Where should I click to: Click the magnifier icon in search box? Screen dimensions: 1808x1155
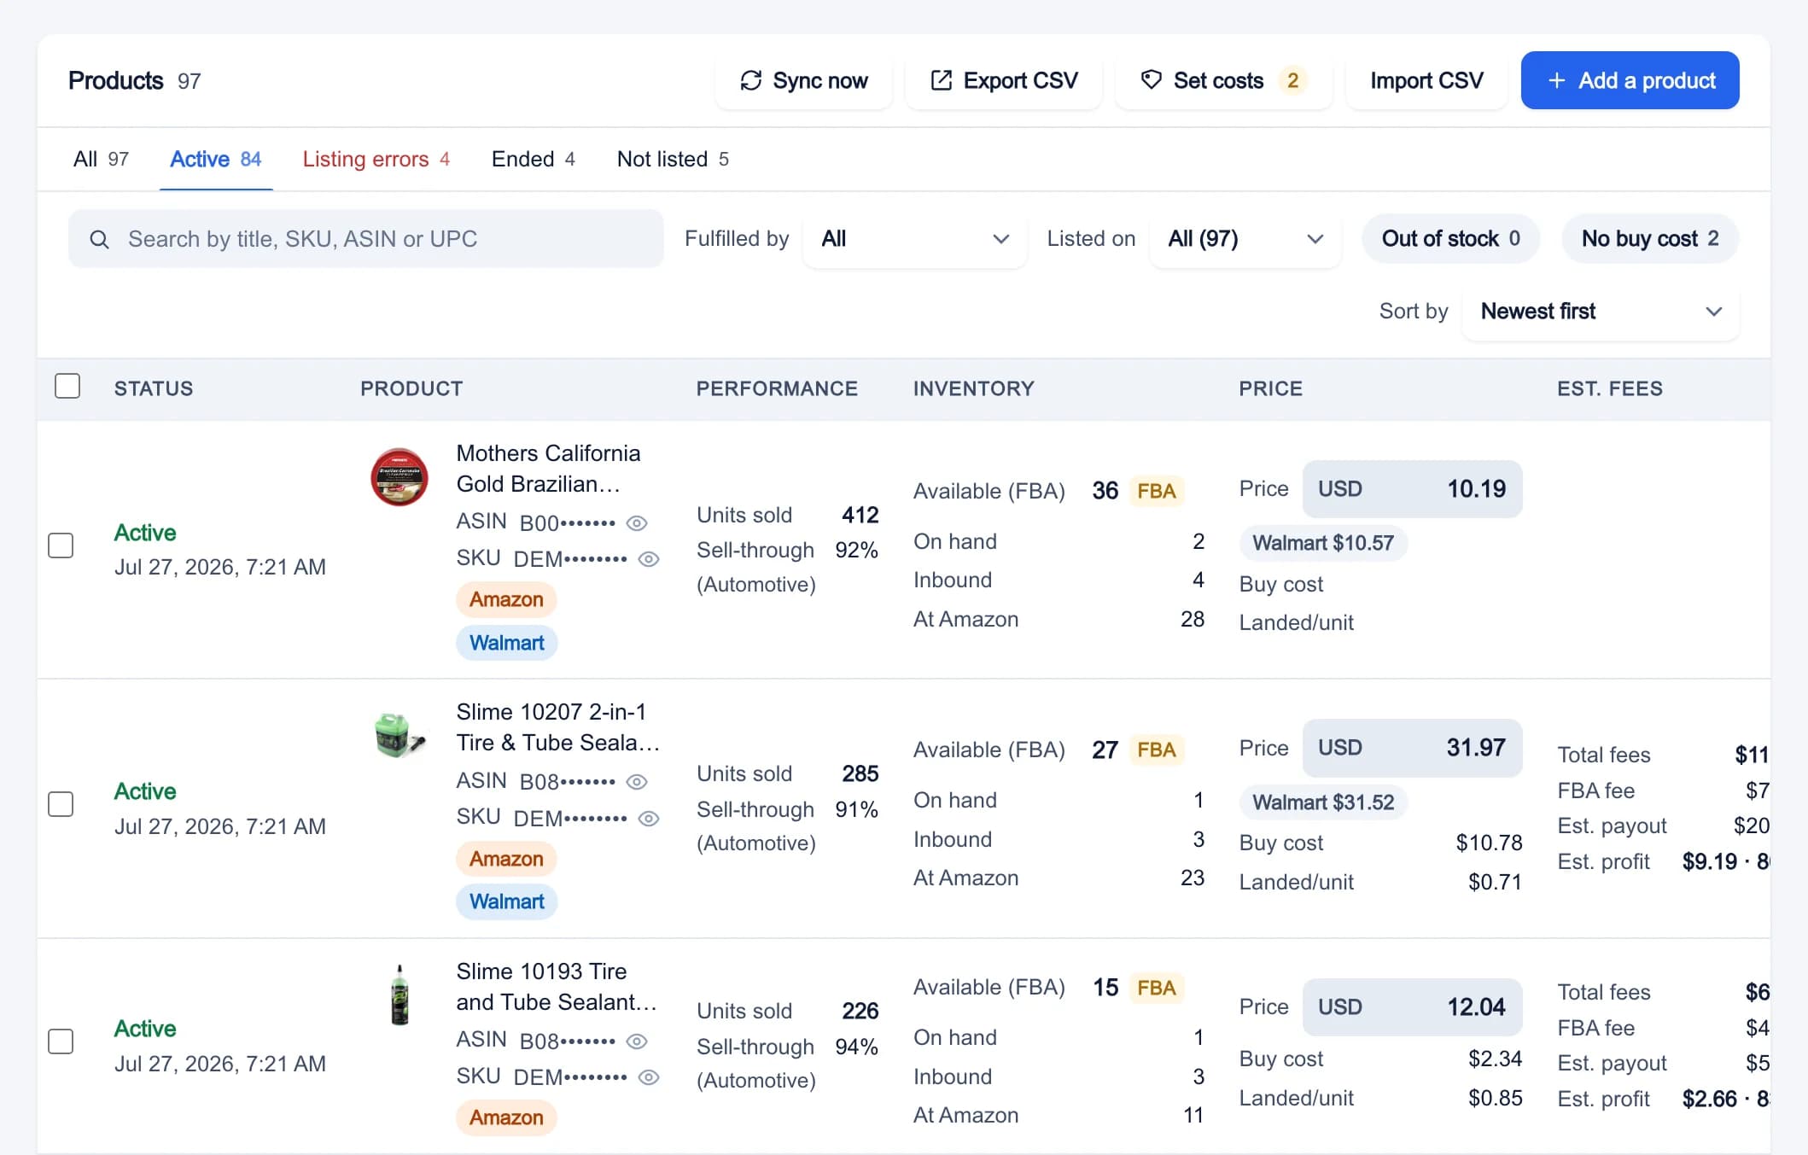pyautogui.click(x=99, y=239)
